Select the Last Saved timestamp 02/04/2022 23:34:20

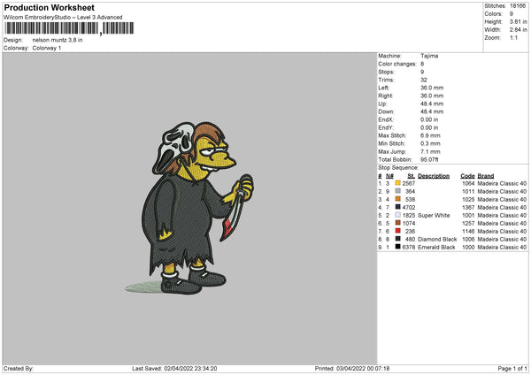pos(190,369)
